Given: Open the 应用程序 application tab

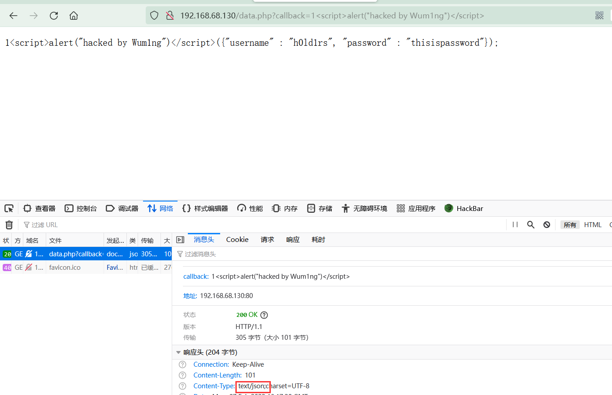Looking at the screenshot, I should [x=416, y=208].
